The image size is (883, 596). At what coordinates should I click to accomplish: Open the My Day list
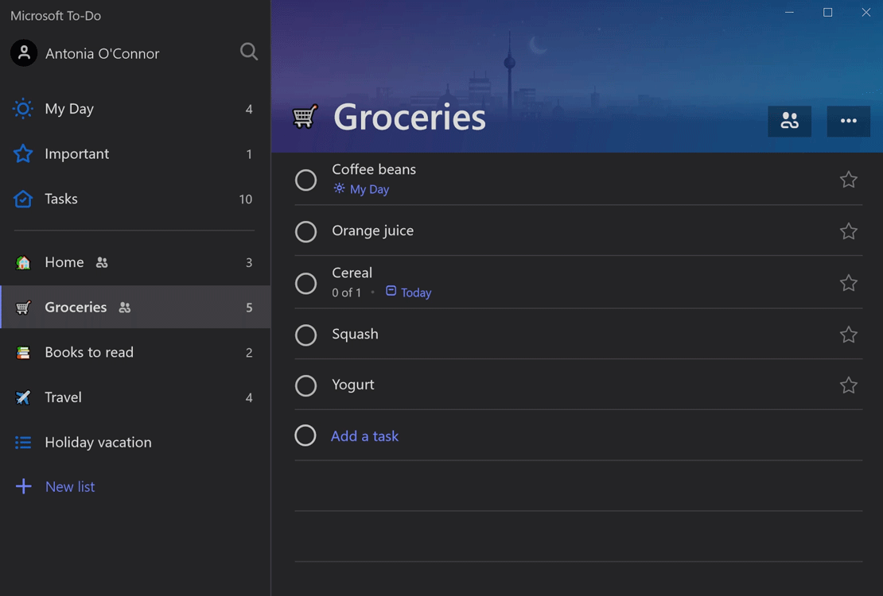tap(69, 109)
